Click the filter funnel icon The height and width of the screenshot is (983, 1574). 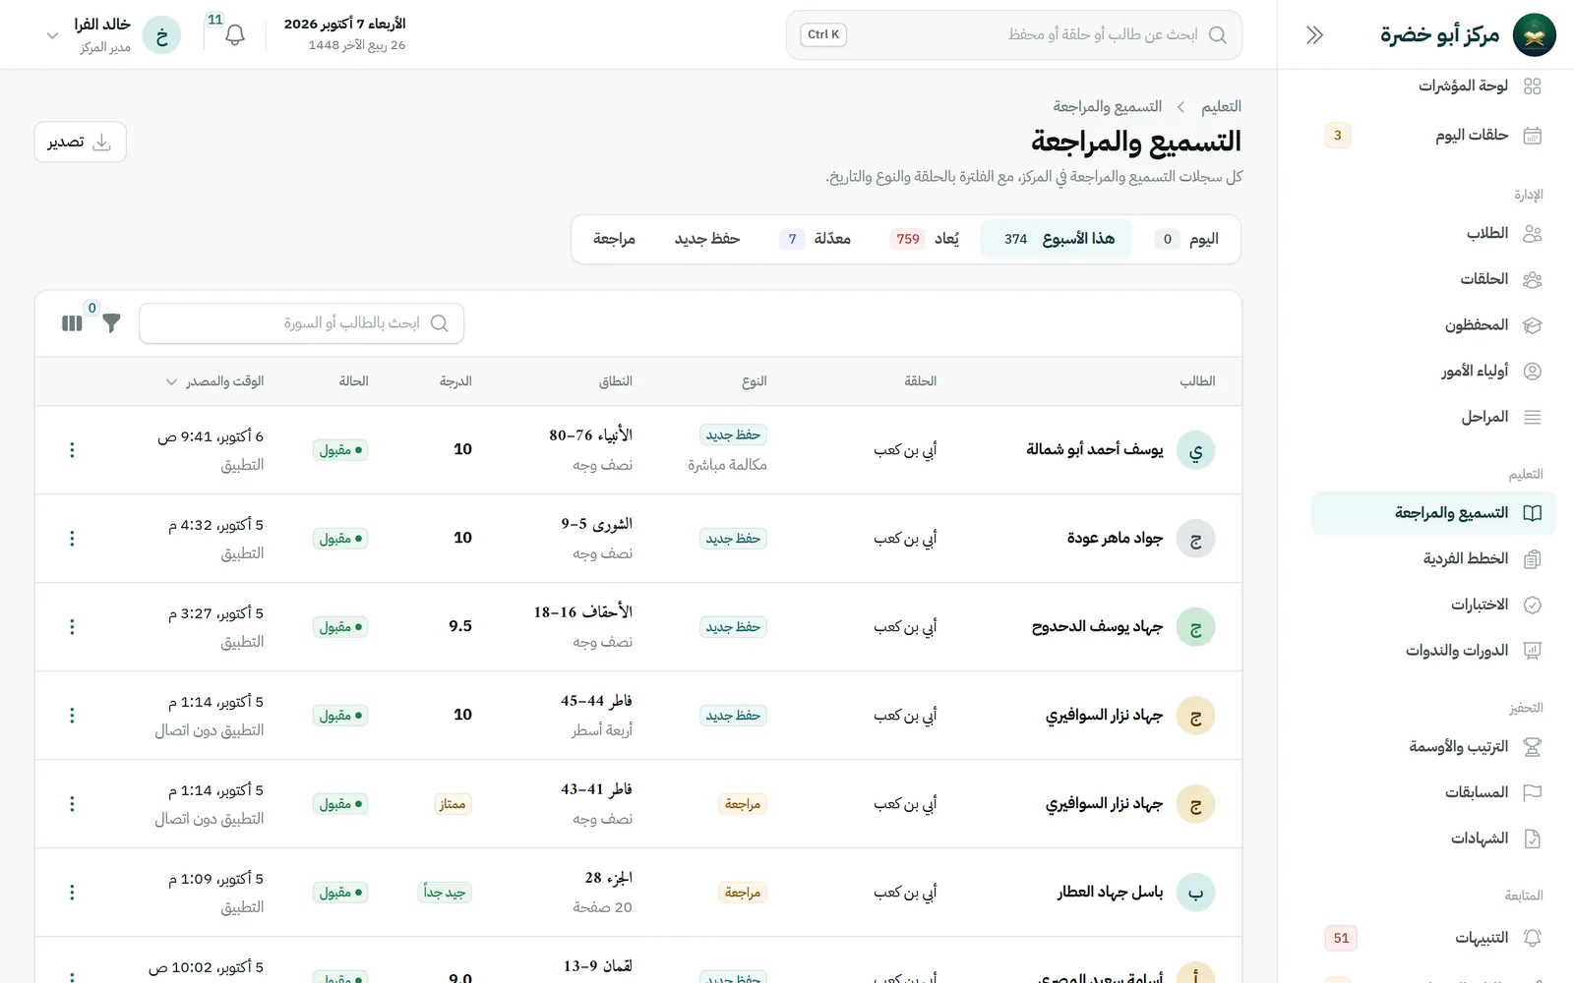[111, 323]
